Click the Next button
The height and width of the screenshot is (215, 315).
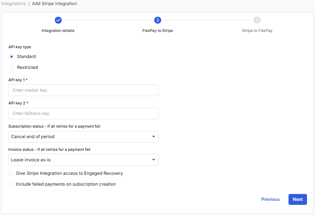[x=298, y=199]
